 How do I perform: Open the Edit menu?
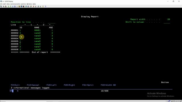tap(5, 4)
